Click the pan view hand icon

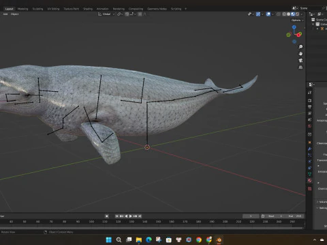pos(300,54)
